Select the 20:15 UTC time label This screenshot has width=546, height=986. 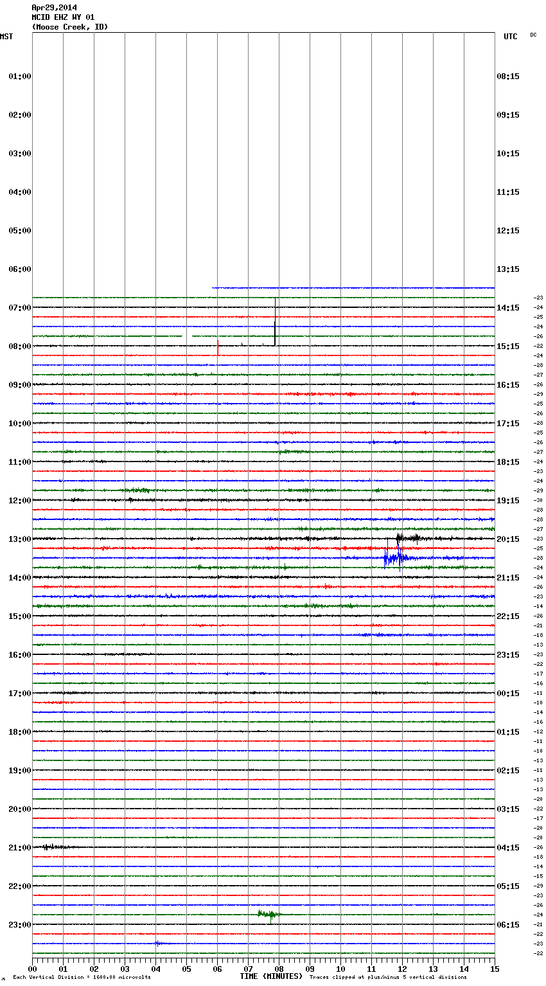(508, 539)
